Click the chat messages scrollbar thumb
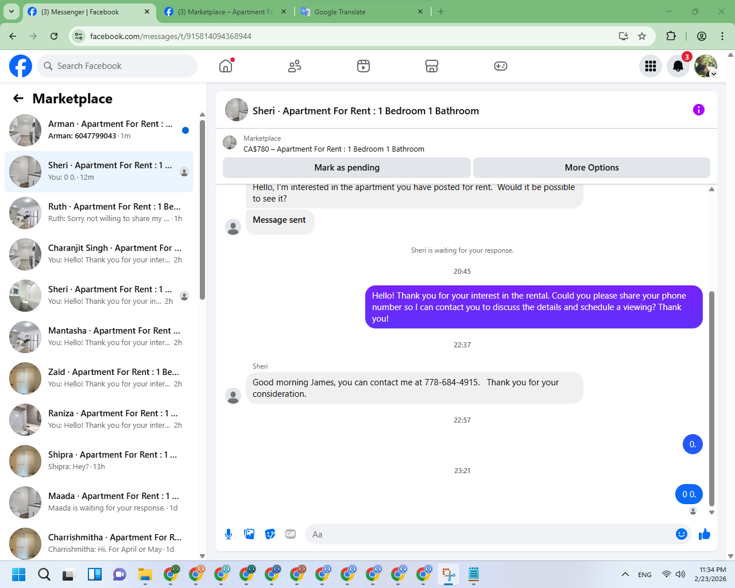The height and width of the screenshot is (588, 735). click(x=712, y=399)
